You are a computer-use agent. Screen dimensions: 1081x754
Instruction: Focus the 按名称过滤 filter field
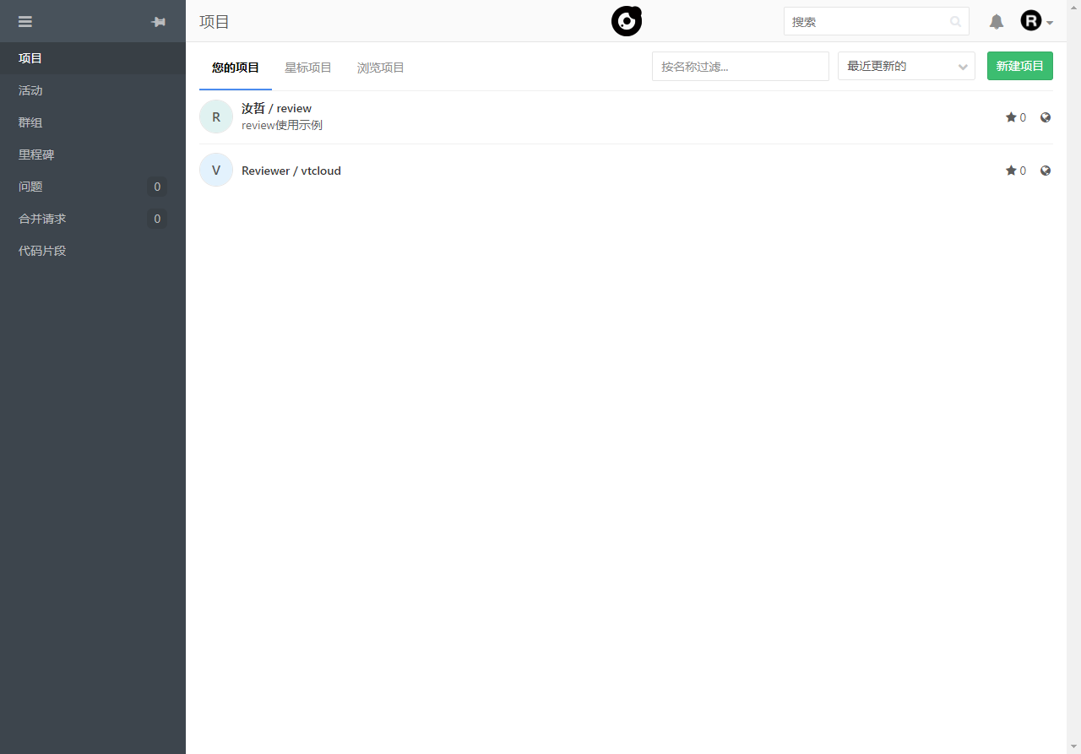(x=741, y=66)
